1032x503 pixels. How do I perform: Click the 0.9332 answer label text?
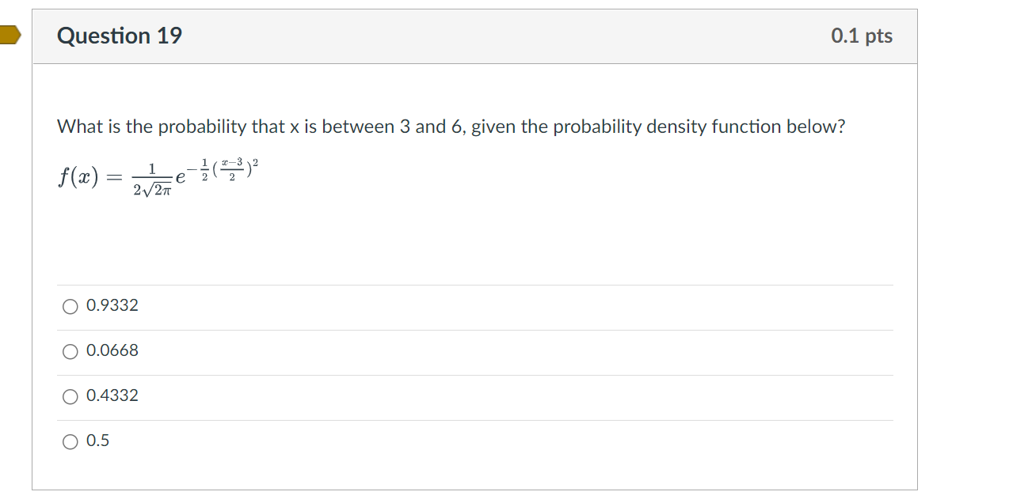pos(112,306)
